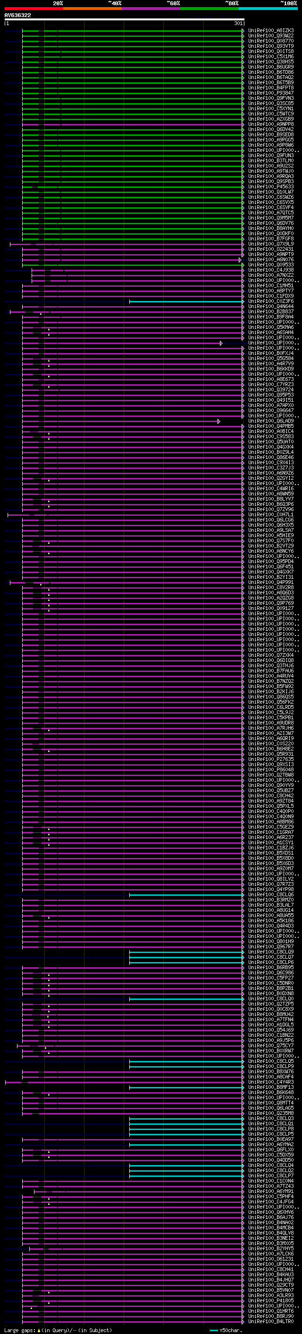
Task: Click the white query sequence bar
Action: pos(125,19)
